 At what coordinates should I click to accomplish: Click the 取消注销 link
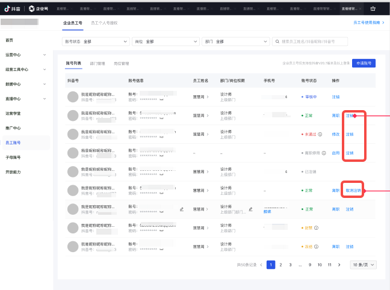click(x=353, y=191)
